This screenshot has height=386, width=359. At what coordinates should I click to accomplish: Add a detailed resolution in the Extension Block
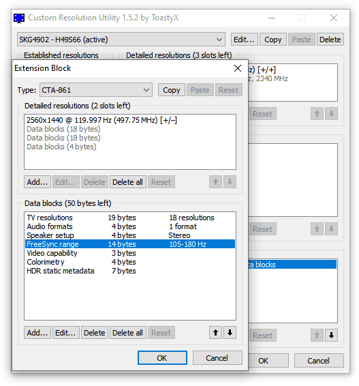37,182
